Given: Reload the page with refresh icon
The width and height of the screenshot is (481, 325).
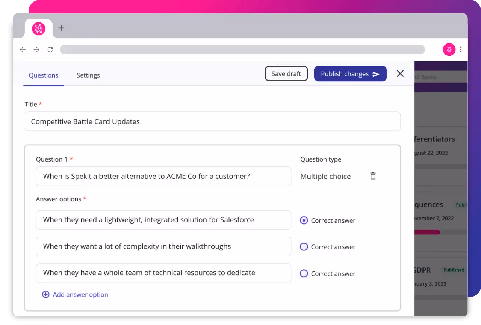Looking at the screenshot, I should point(50,49).
